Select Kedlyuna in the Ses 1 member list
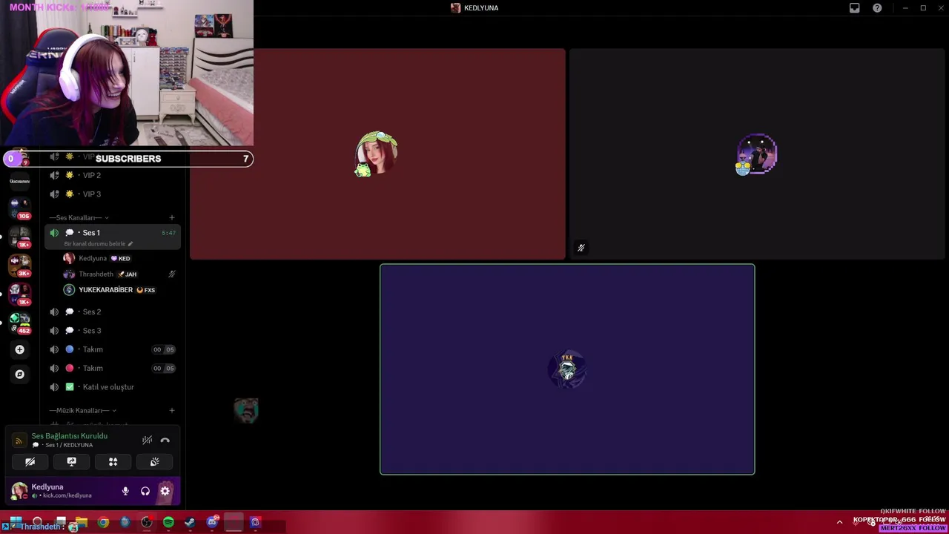This screenshot has width=949, height=534. pos(120,258)
